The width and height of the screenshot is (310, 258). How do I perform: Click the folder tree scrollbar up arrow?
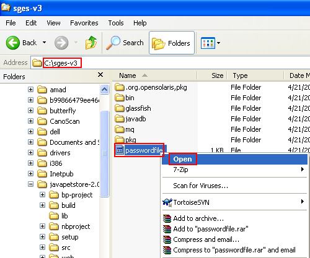(104, 90)
